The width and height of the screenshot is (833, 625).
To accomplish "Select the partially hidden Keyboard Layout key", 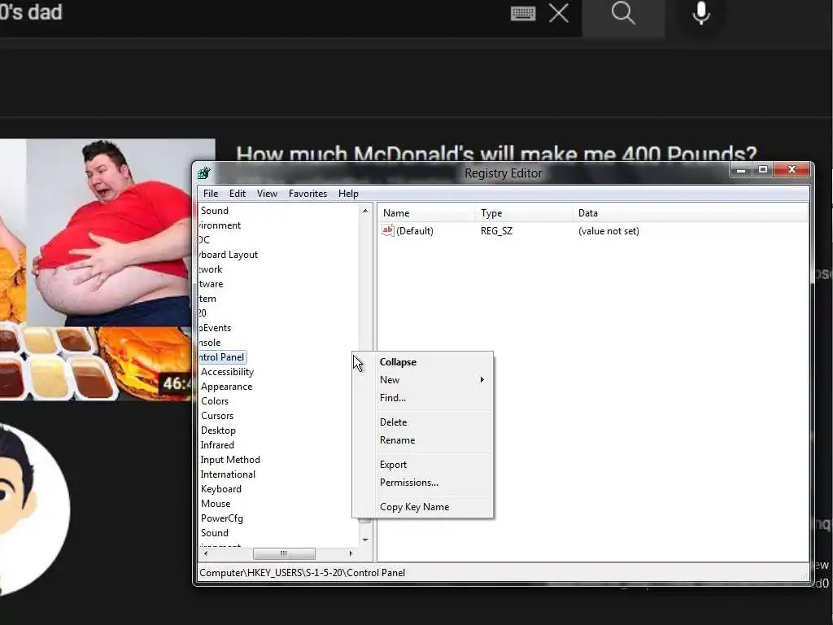I will [229, 255].
